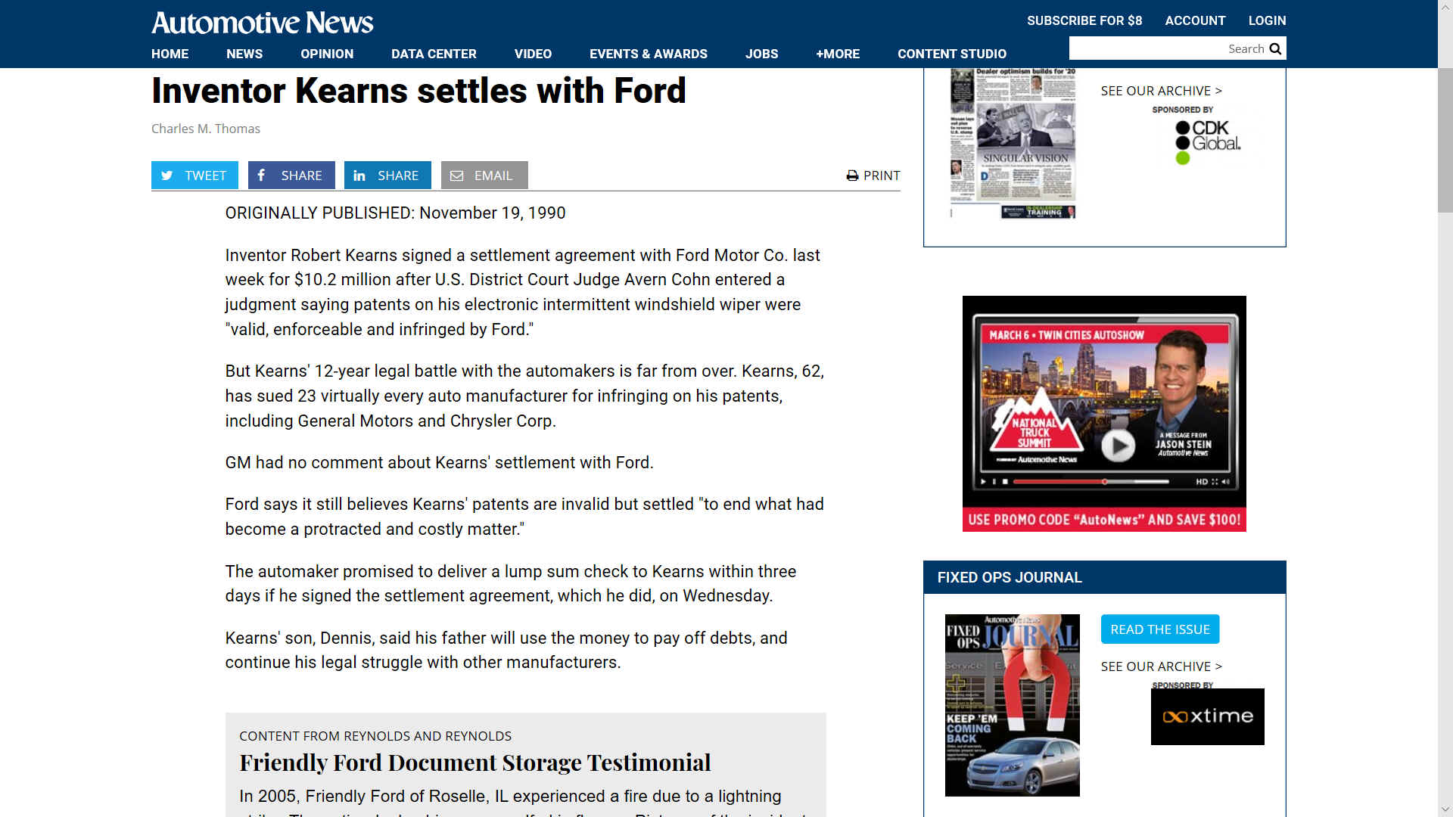Open EVENTS & AWARDS menu
Screen dimensions: 1453x817
(649, 54)
